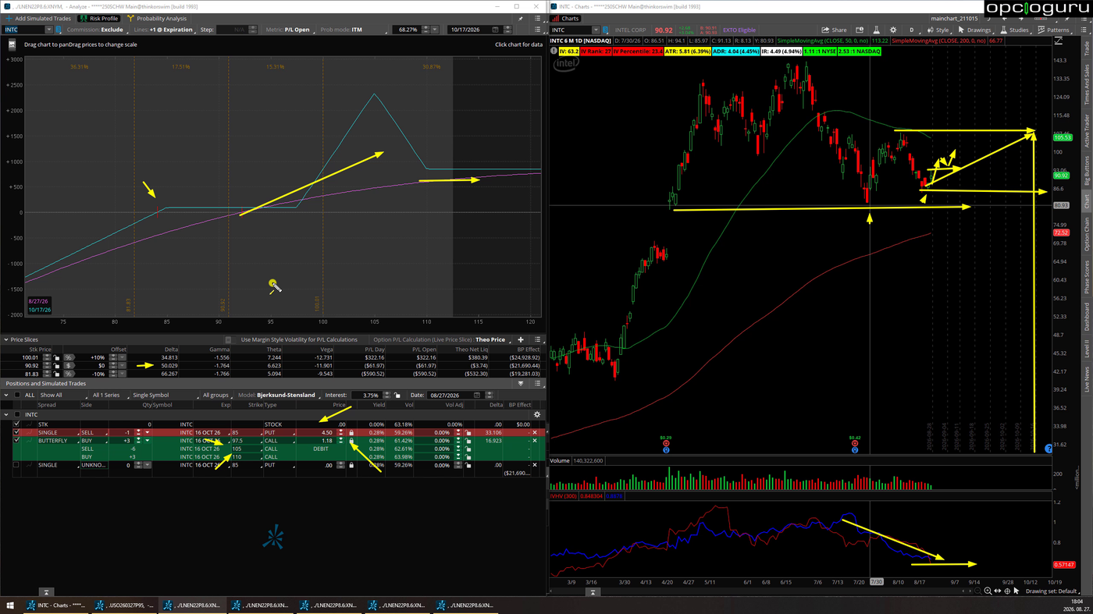Viewport: 1093px width, 614px height.
Task: Click the Share button on chart toolbar
Action: click(835, 30)
